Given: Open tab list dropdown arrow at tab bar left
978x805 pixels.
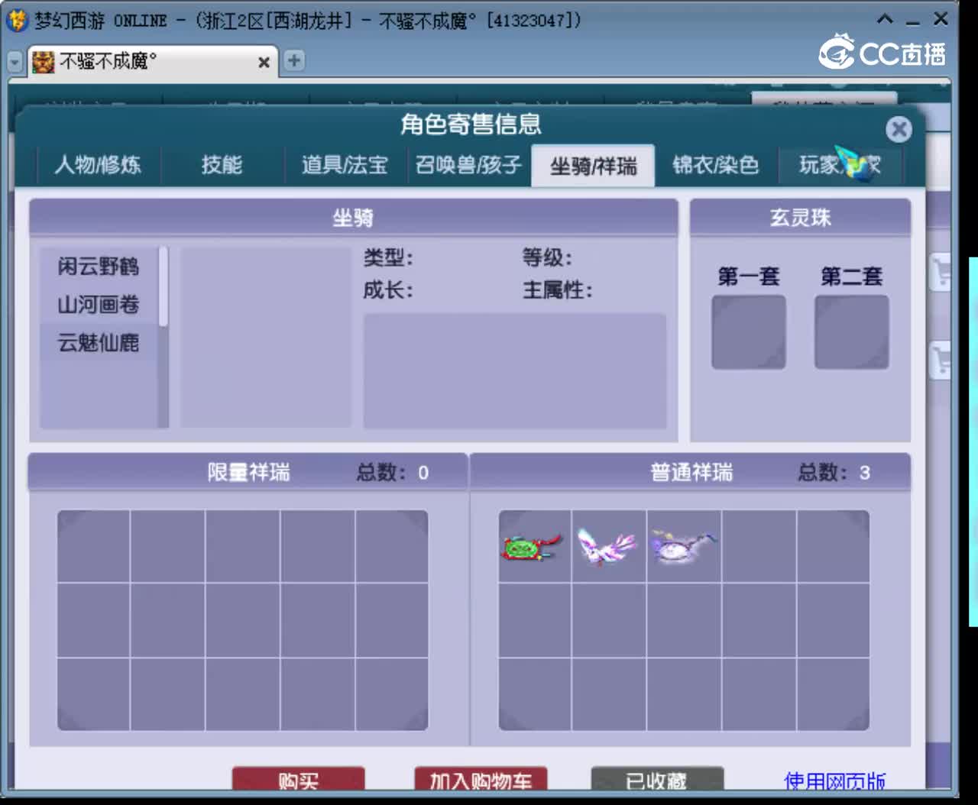Looking at the screenshot, I should click(15, 61).
